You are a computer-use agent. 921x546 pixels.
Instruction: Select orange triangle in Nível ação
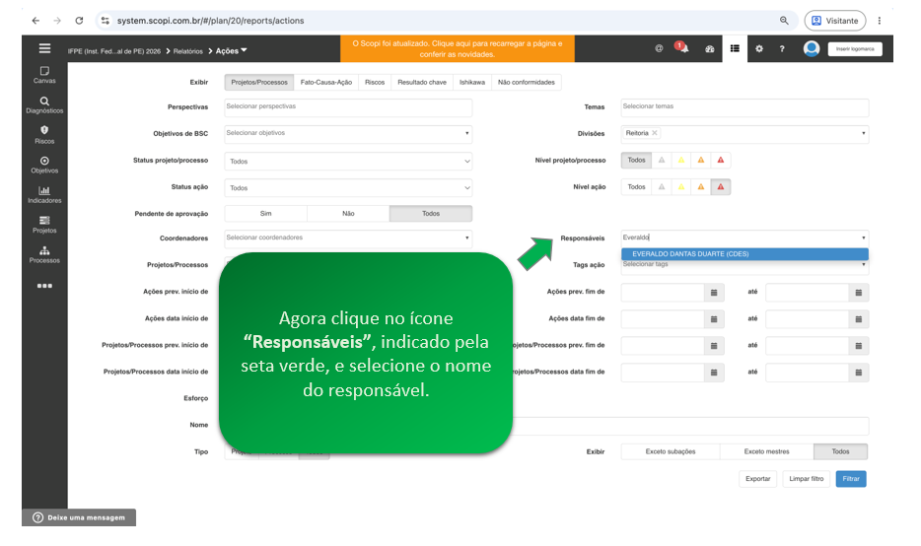[x=701, y=187]
